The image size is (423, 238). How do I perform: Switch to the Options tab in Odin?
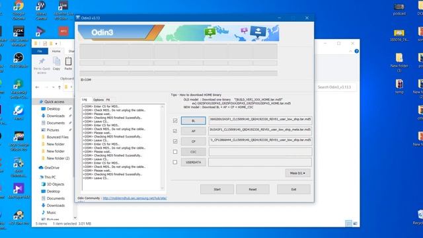pyautogui.click(x=98, y=100)
